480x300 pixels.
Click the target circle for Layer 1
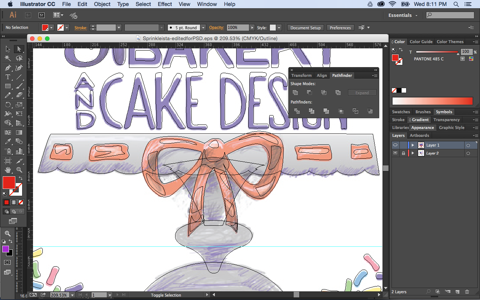click(x=468, y=145)
